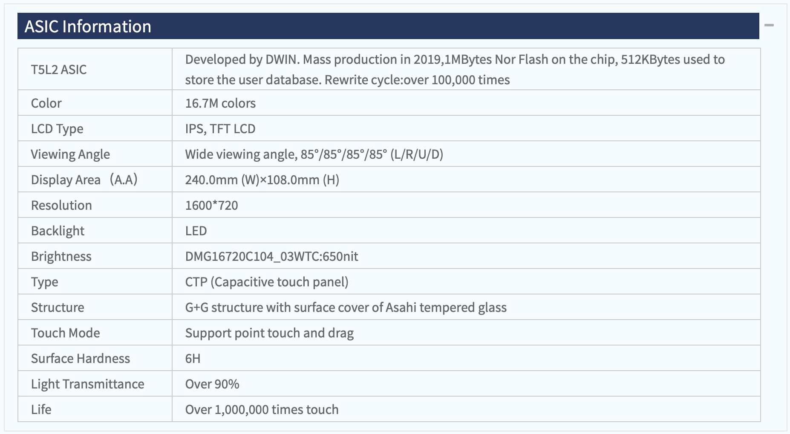This screenshot has width=790, height=434.
Task: Click the G+G structure description text
Action: 346,307
